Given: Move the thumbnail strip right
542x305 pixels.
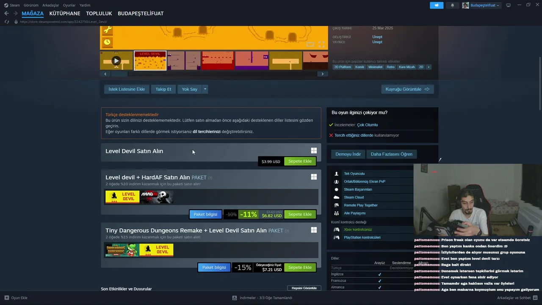Looking at the screenshot, I should tap(322, 74).
